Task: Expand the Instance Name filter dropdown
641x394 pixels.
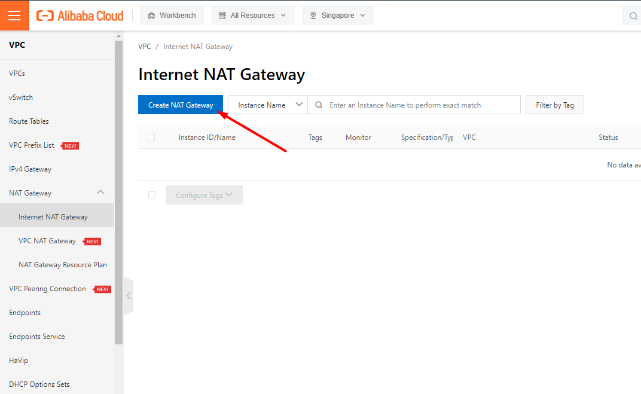Action: [x=267, y=105]
